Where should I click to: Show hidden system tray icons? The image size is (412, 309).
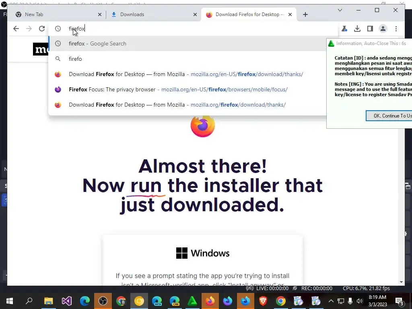331,301
